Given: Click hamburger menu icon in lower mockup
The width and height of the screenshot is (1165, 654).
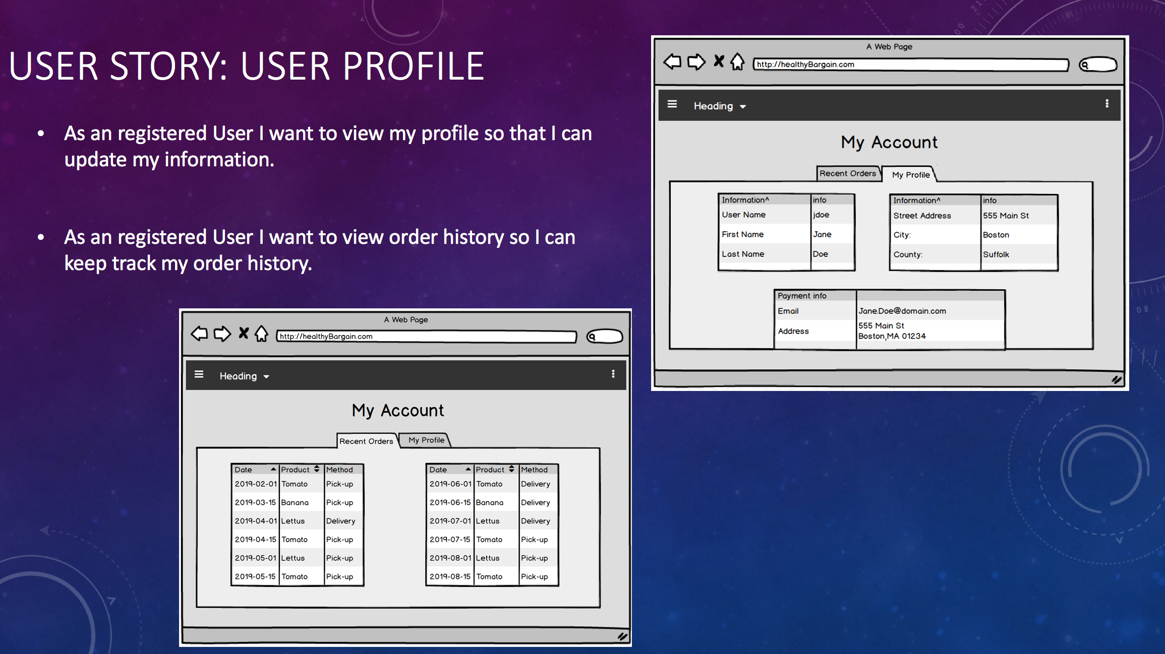Looking at the screenshot, I should point(199,374).
